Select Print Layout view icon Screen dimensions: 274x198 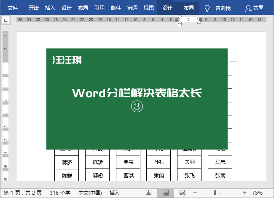[x=166, y=193]
